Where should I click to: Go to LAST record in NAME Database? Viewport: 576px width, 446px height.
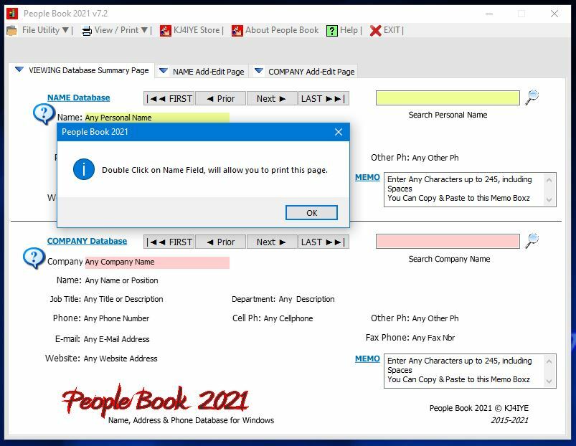pos(324,99)
